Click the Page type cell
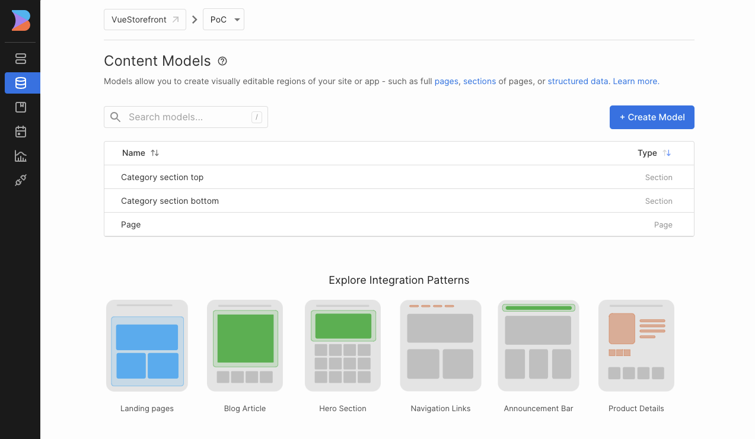The width and height of the screenshot is (755, 439). click(x=663, y=225)
